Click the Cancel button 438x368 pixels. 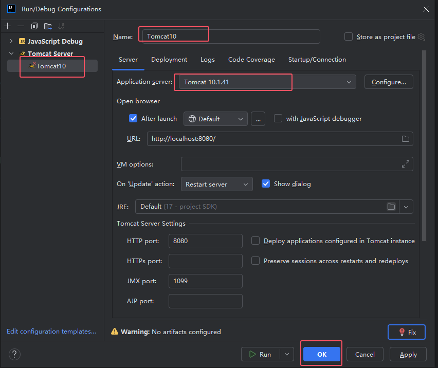click(x=364, y=354)
